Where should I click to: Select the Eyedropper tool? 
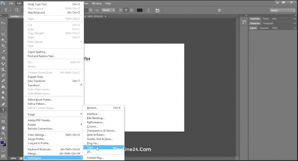click(x=3, y=52)
